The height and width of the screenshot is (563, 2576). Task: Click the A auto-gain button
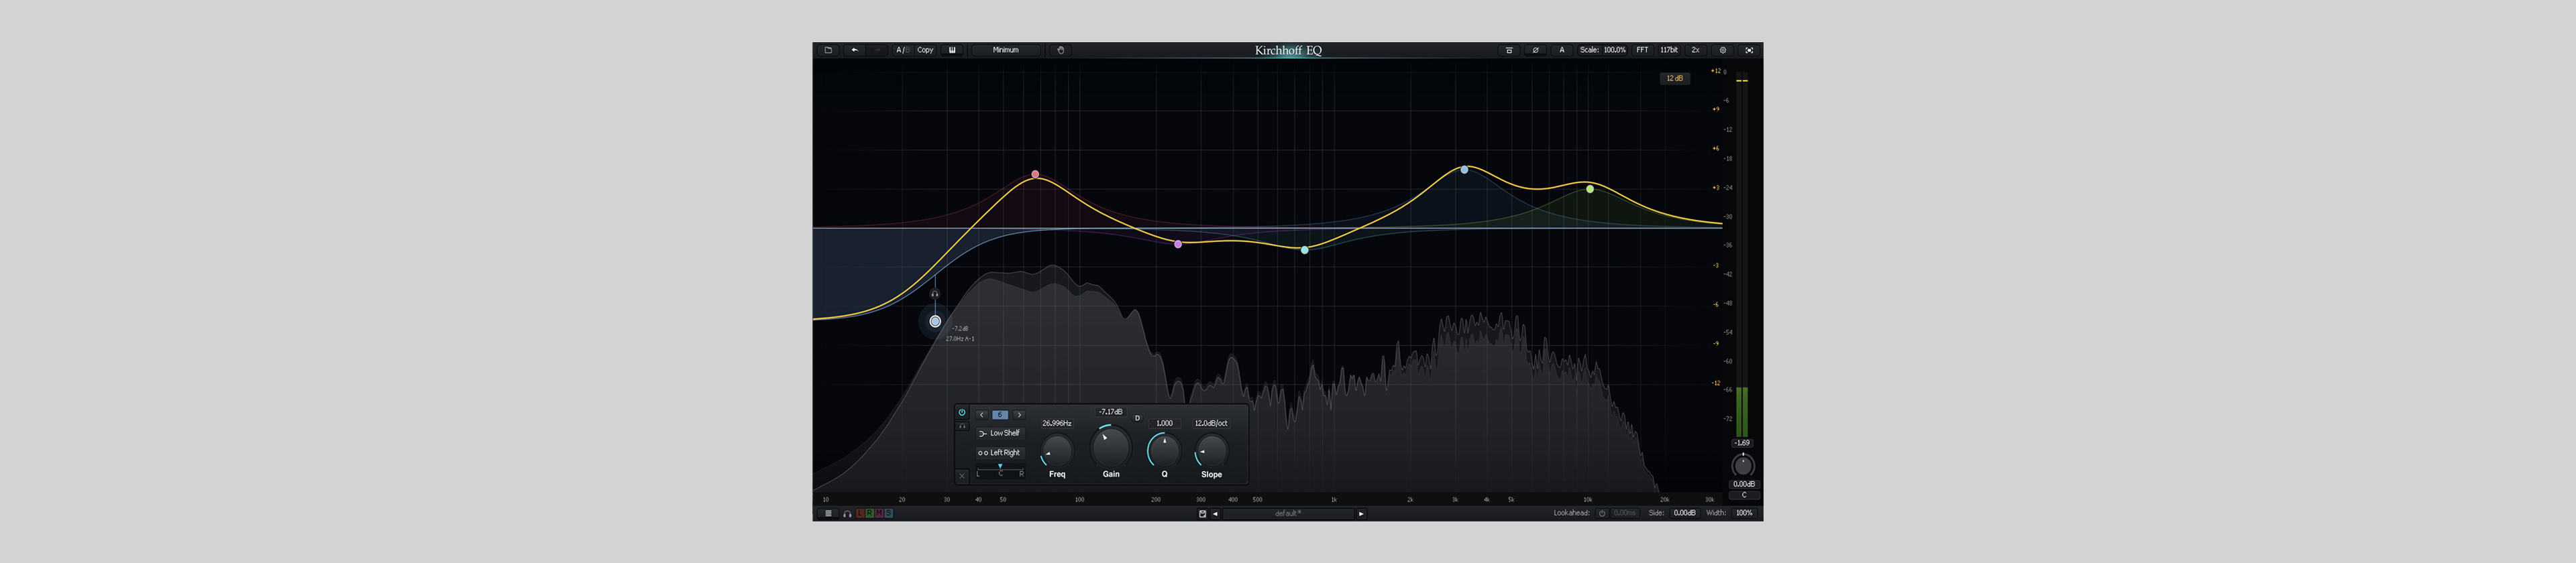click(x=1562, y=50)
